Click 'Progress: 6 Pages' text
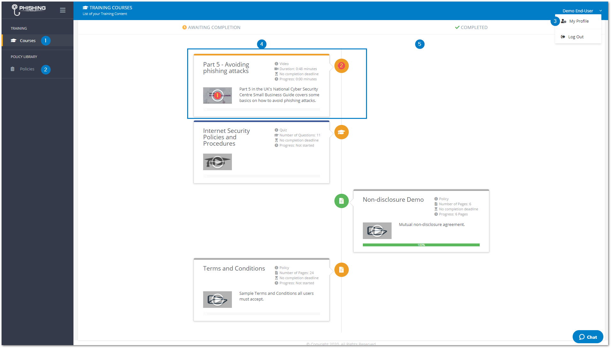The image size is (611, 348). (453, 214)
